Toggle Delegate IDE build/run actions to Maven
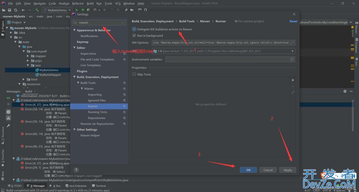 (134, 29)
